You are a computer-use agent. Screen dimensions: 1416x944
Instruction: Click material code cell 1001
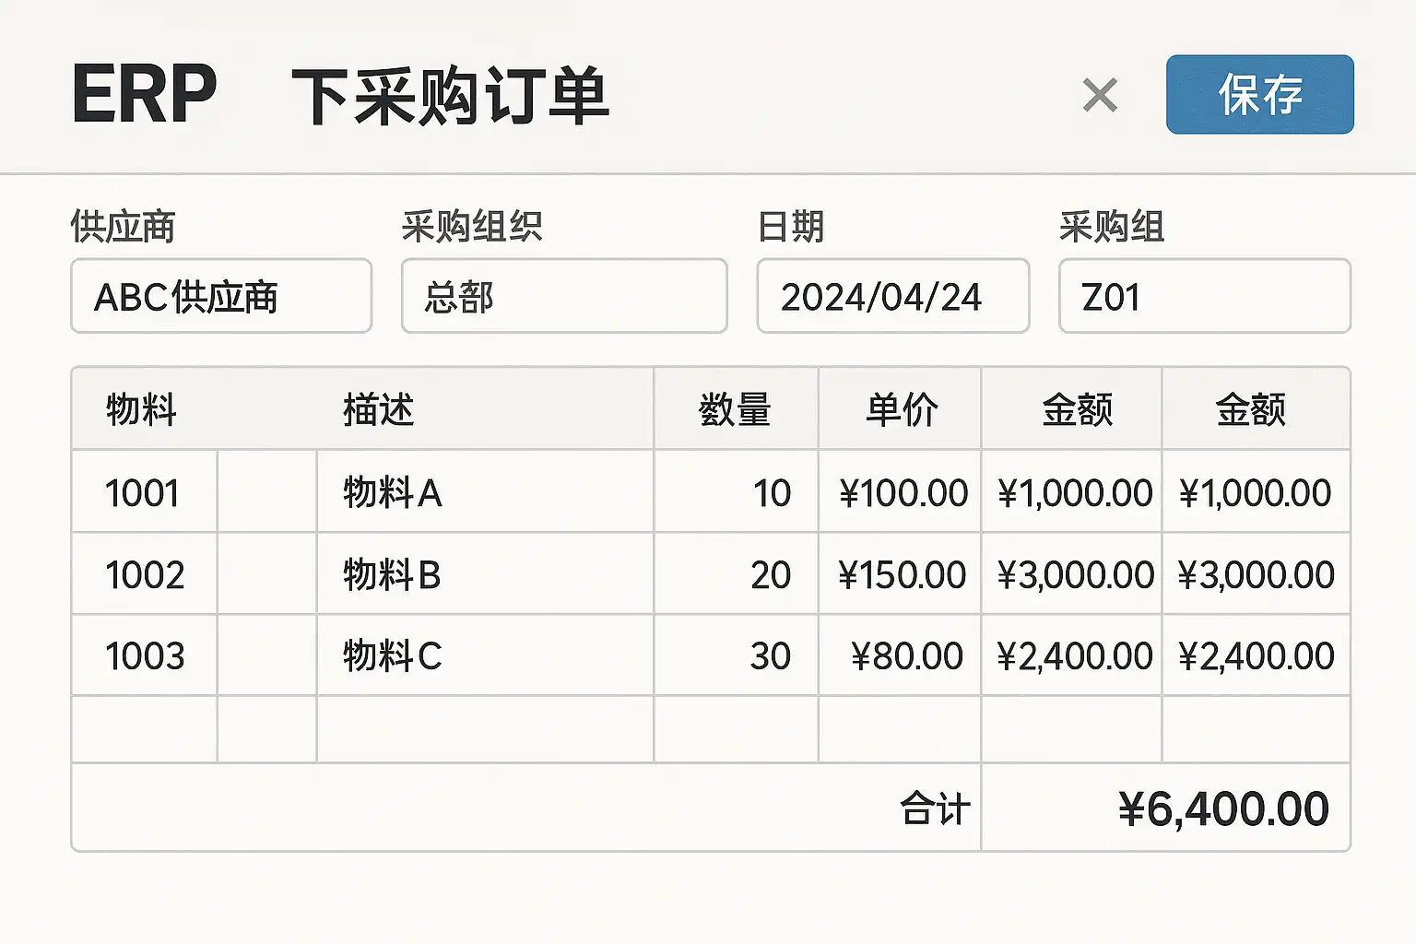[143, 492]
